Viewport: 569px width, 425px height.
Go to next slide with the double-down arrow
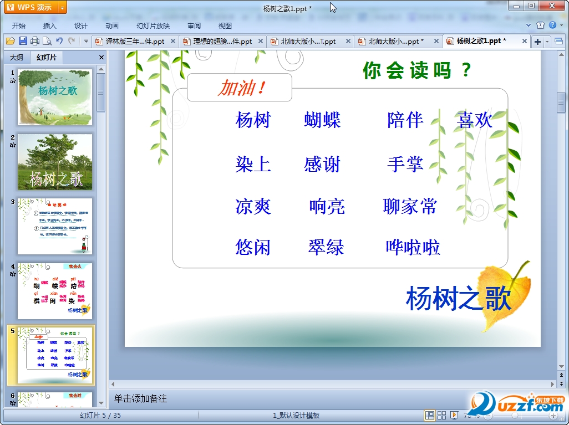561,383
